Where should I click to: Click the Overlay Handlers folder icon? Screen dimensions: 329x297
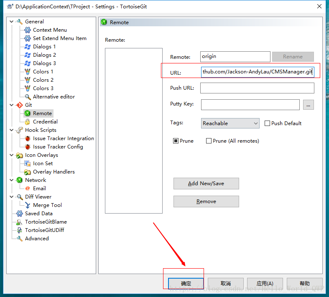click(28, 172)
